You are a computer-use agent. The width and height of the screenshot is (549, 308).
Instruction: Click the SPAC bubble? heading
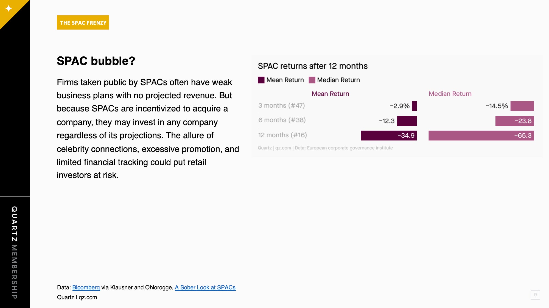(96, 61)
